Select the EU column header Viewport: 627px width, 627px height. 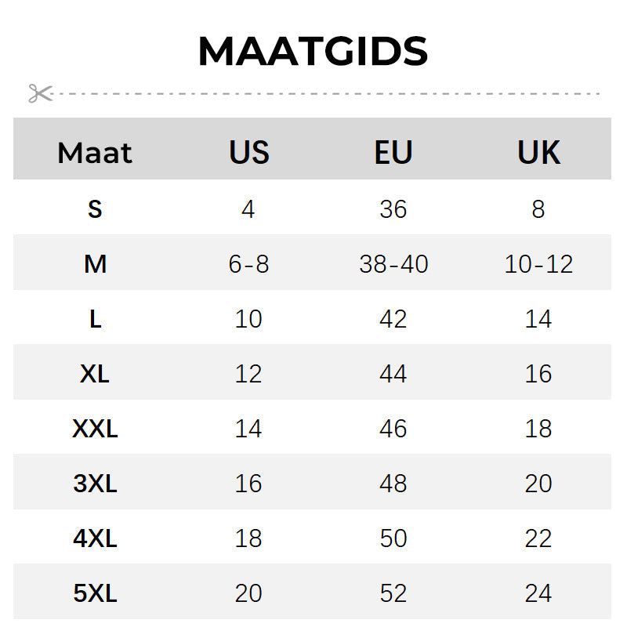click(393, 152)
